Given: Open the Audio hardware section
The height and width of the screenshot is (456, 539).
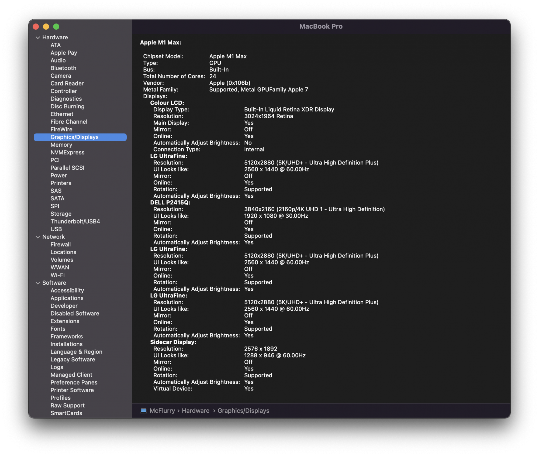Looking at the screenshot, I should (x=58, y=60).
